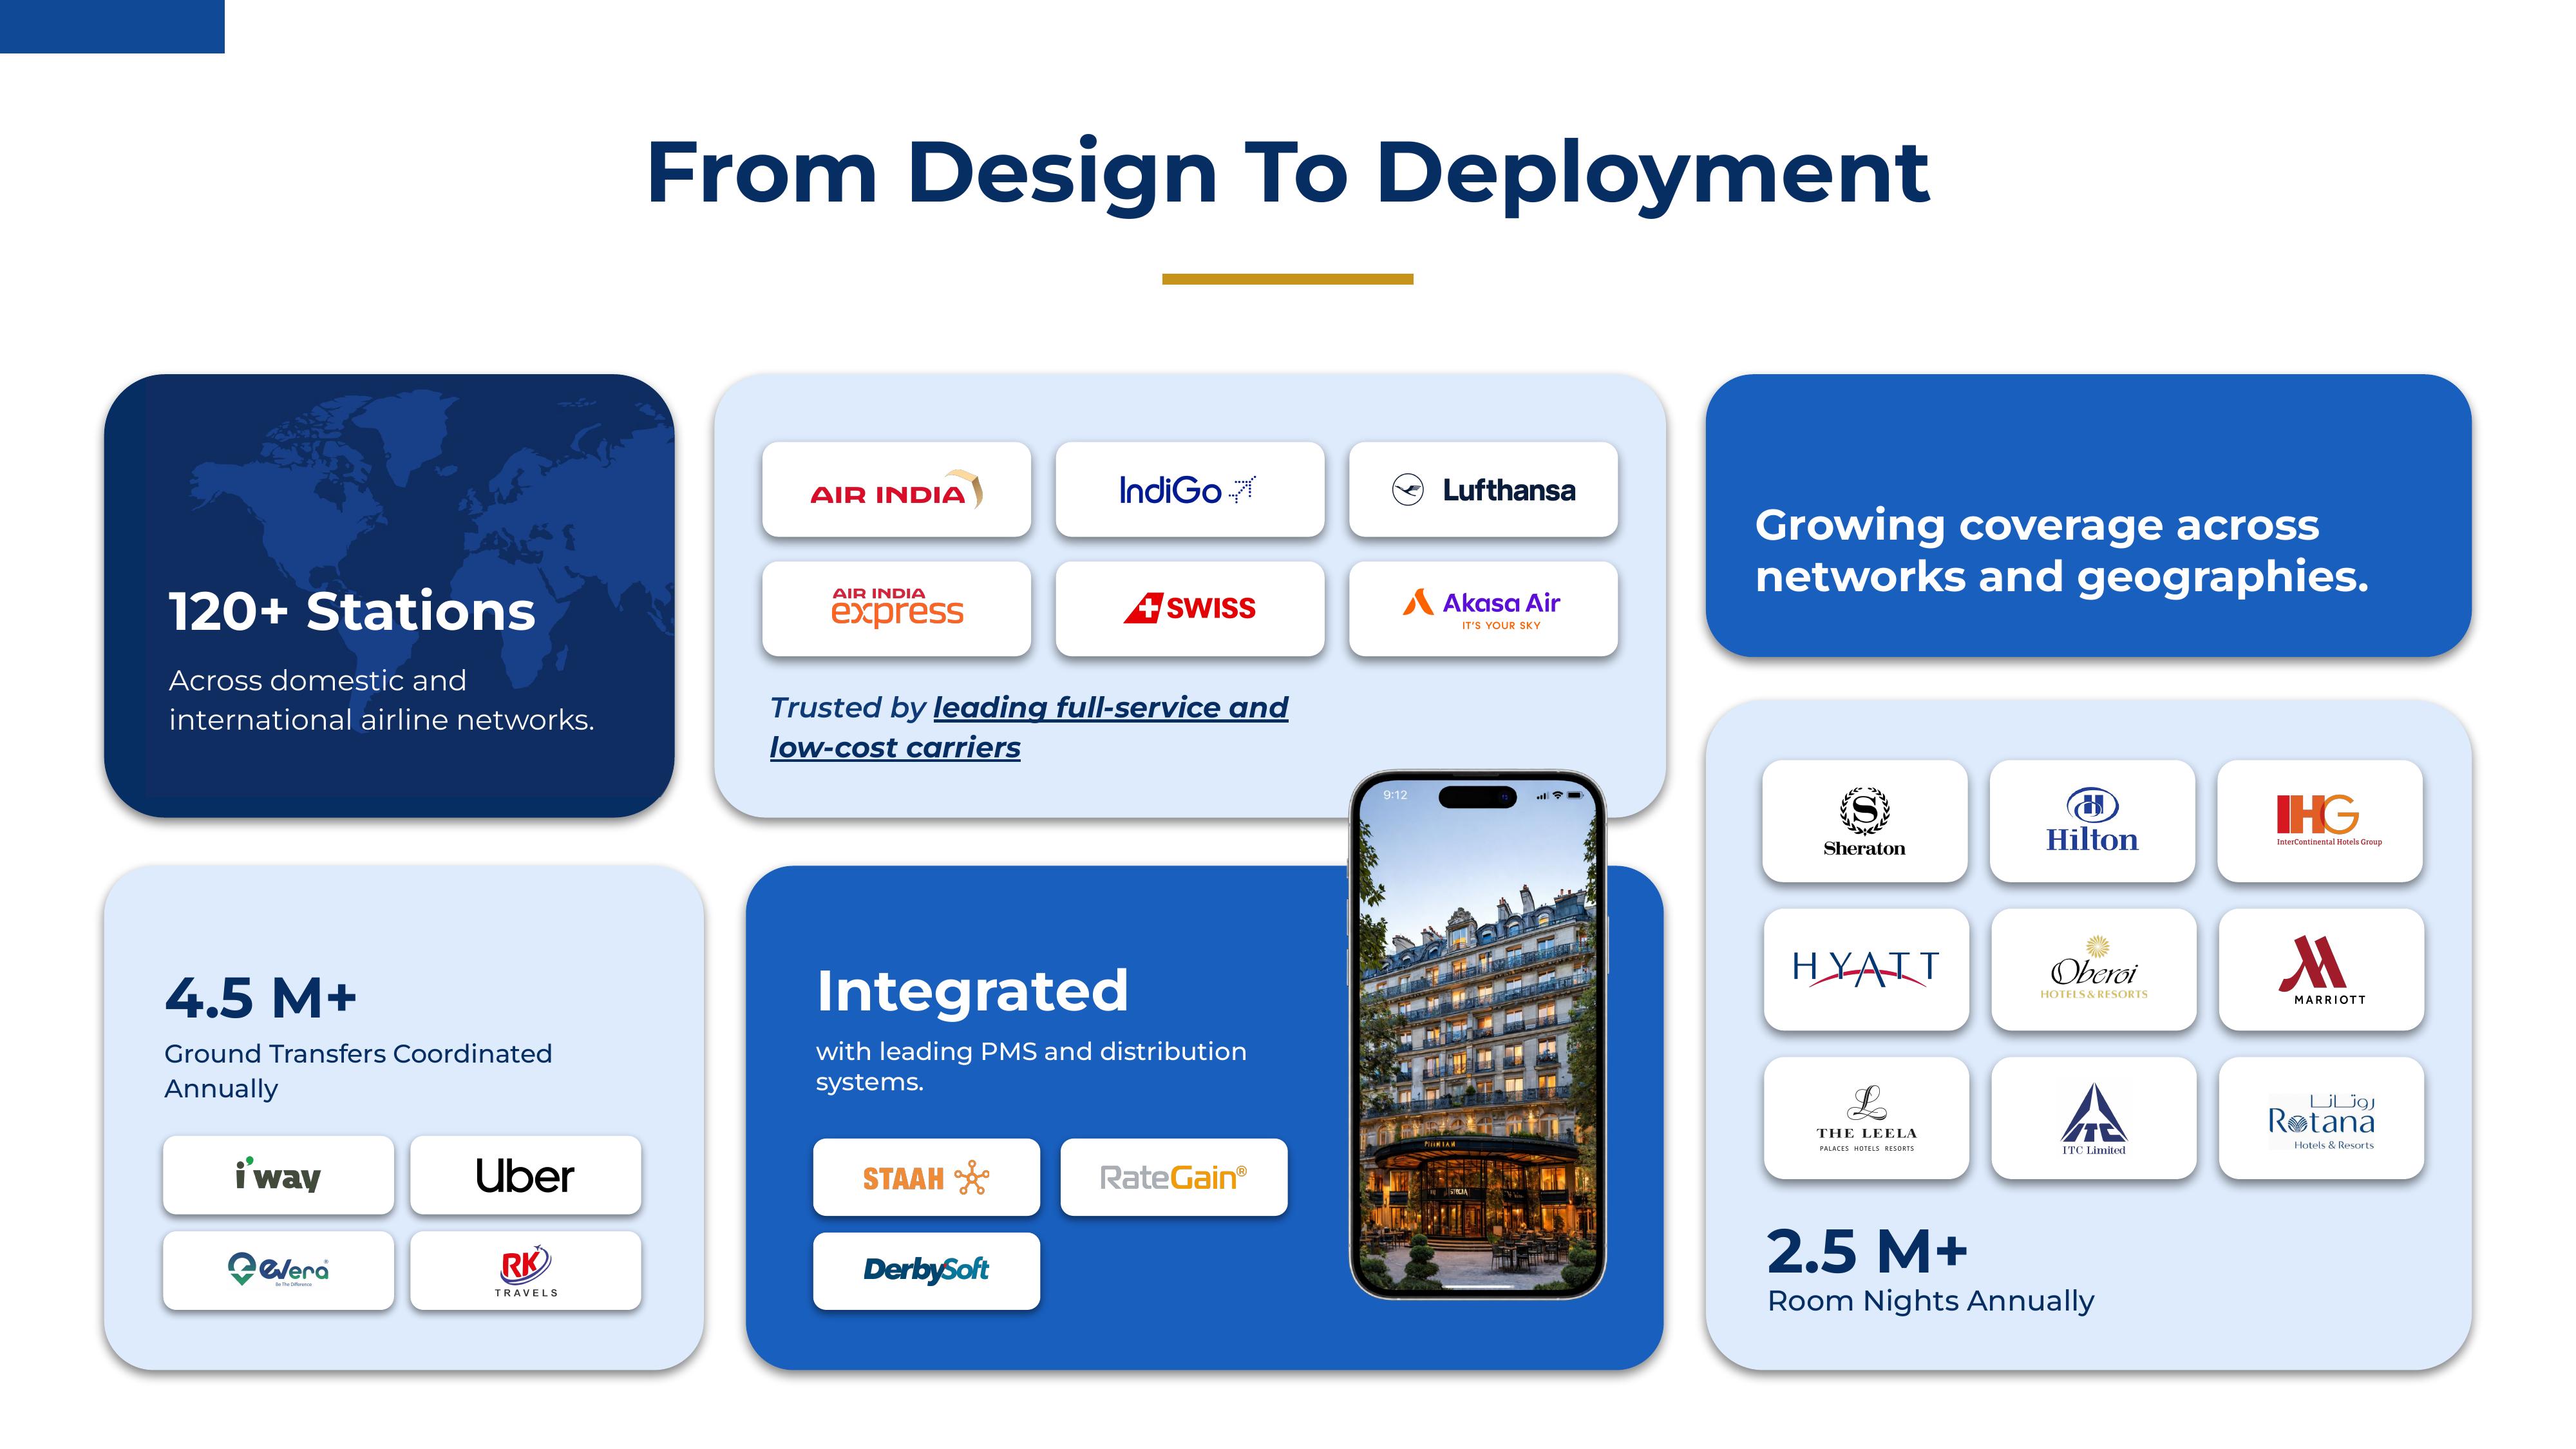Open the RK Travels logo card
2576x1449 pixels.
coord(525,1270)
